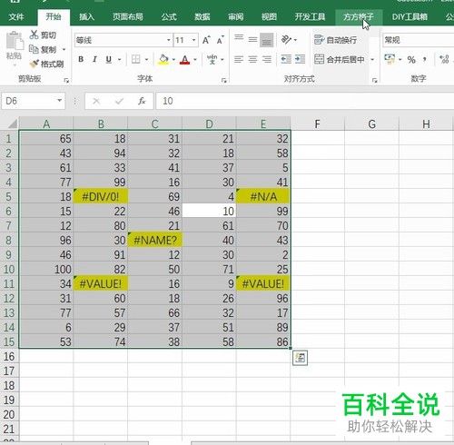
Task: Toggle italic formatting
Action: [x=94, y=59]
